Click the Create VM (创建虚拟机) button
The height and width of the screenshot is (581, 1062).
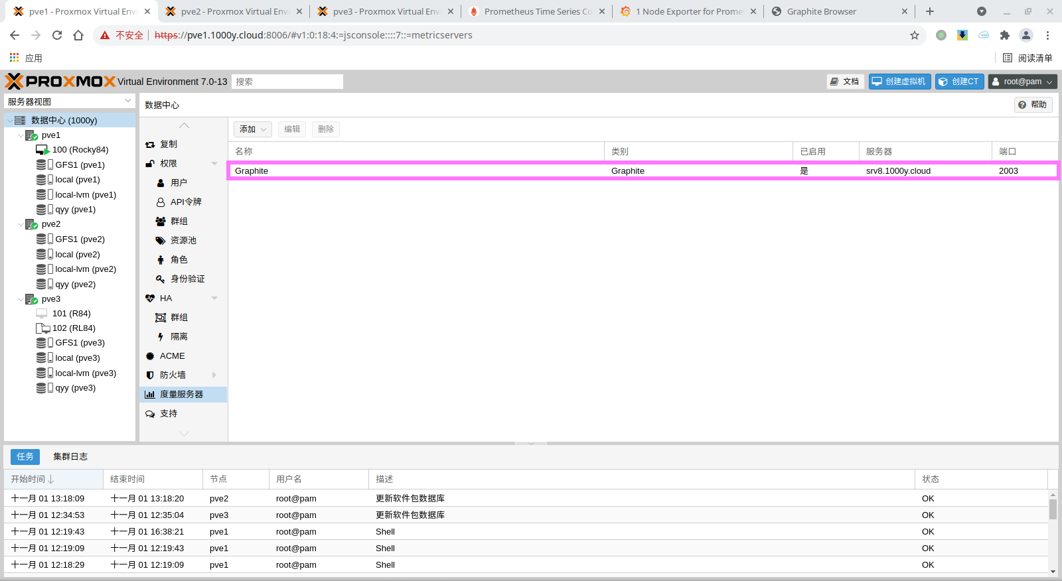click(x=899, y=82)
